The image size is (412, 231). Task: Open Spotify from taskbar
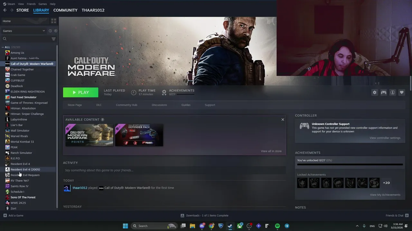click(277, 226)
